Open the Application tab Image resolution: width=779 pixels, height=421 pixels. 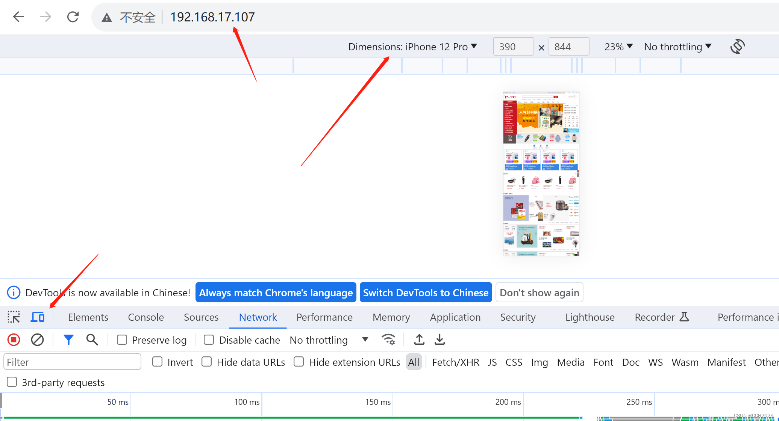point(455,317)
